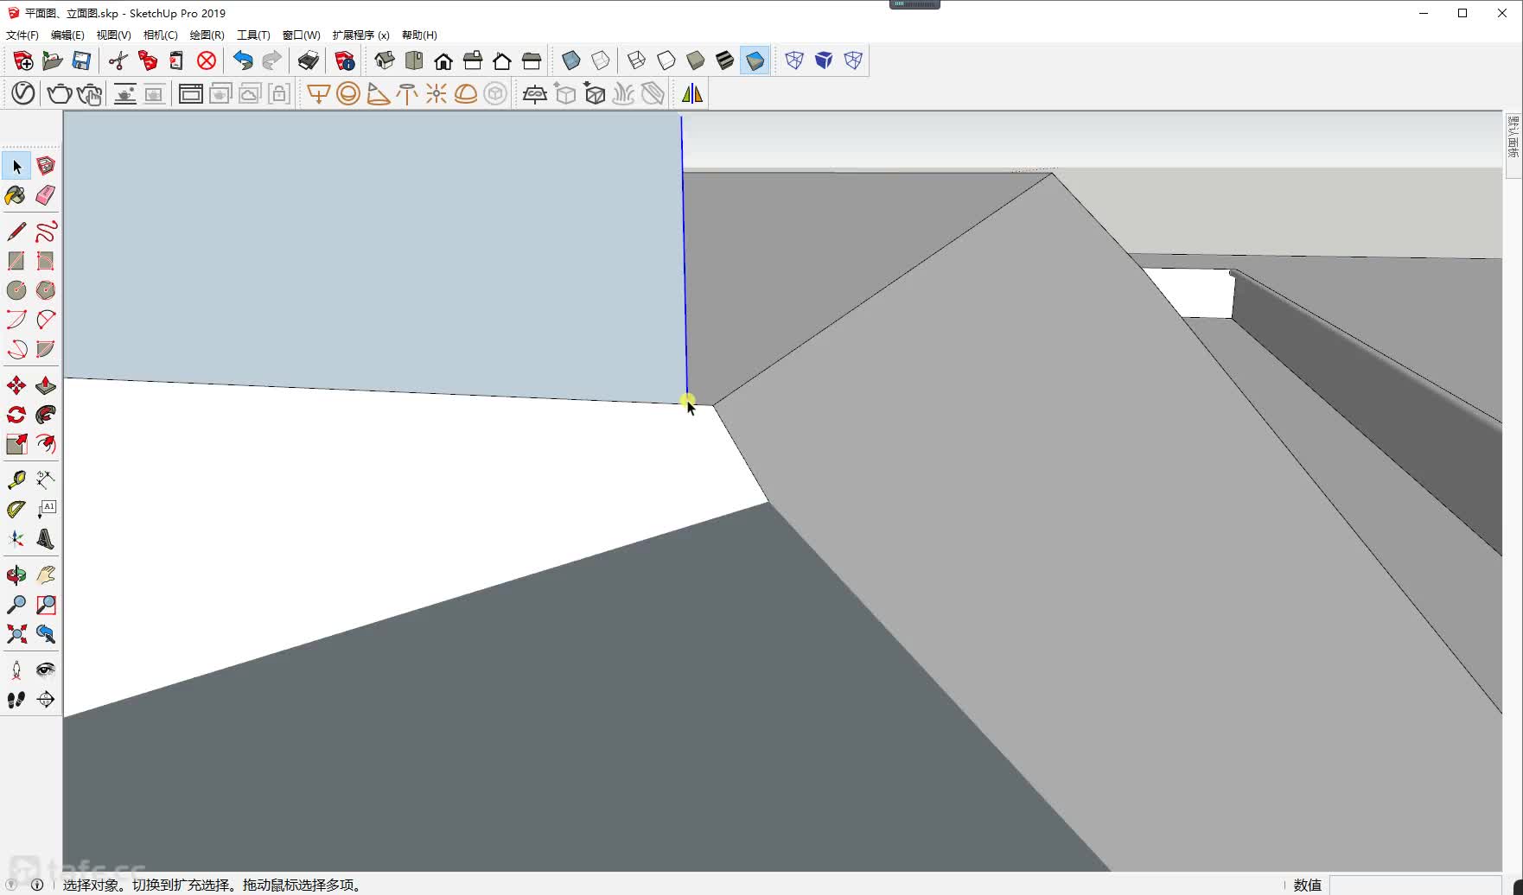The height and width of the screenshot is (895, 1523).
Task: Enable Shaded With Textures style
Action: click(725, 60)
